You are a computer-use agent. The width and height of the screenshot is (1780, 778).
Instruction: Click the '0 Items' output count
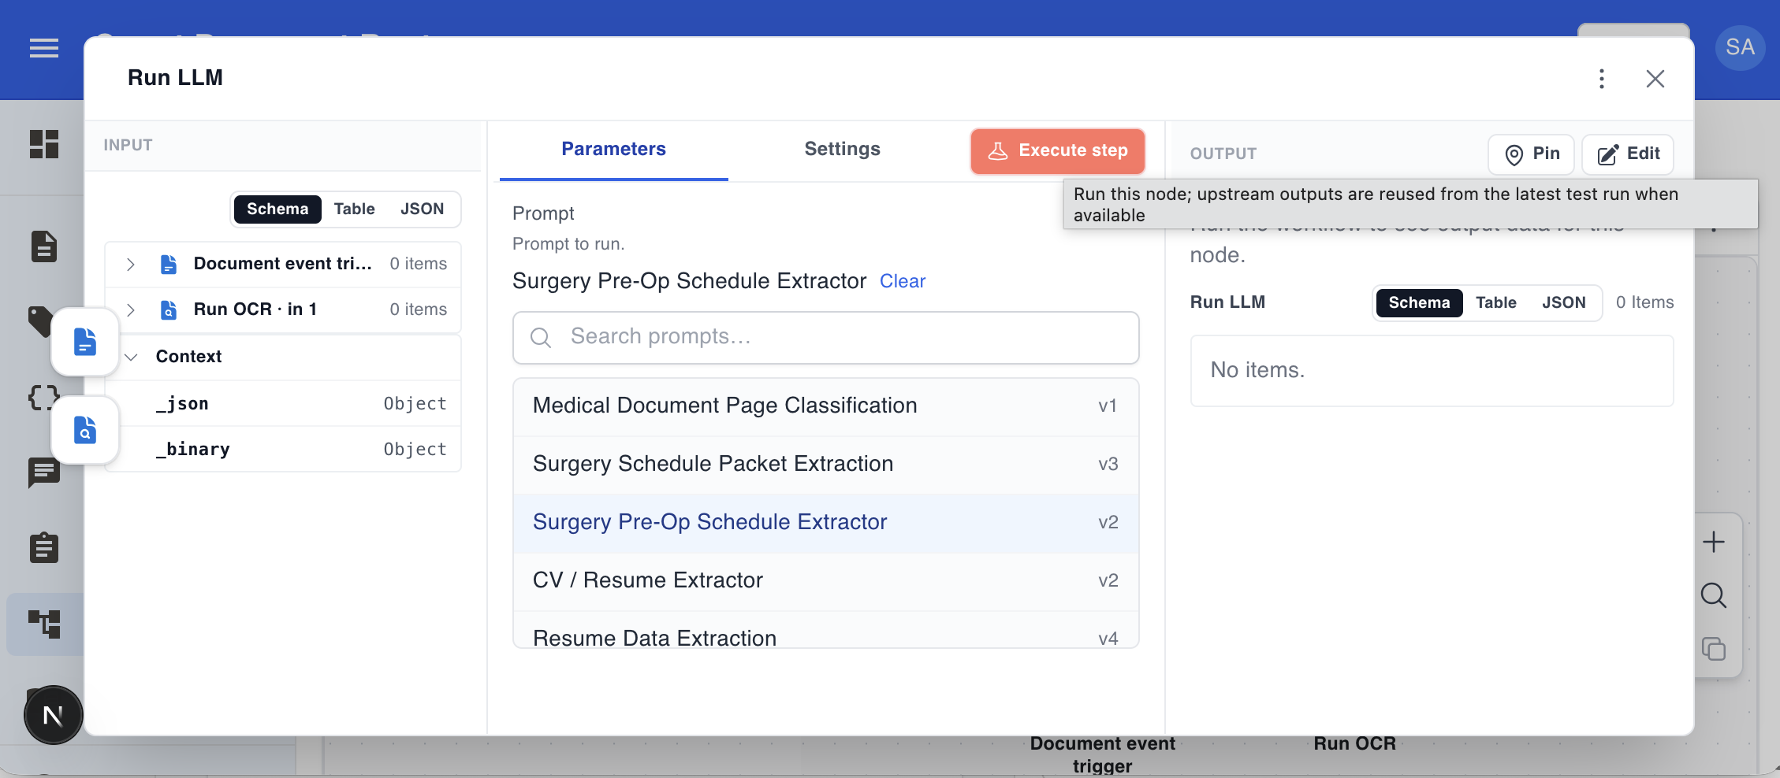click(1644, 302)
